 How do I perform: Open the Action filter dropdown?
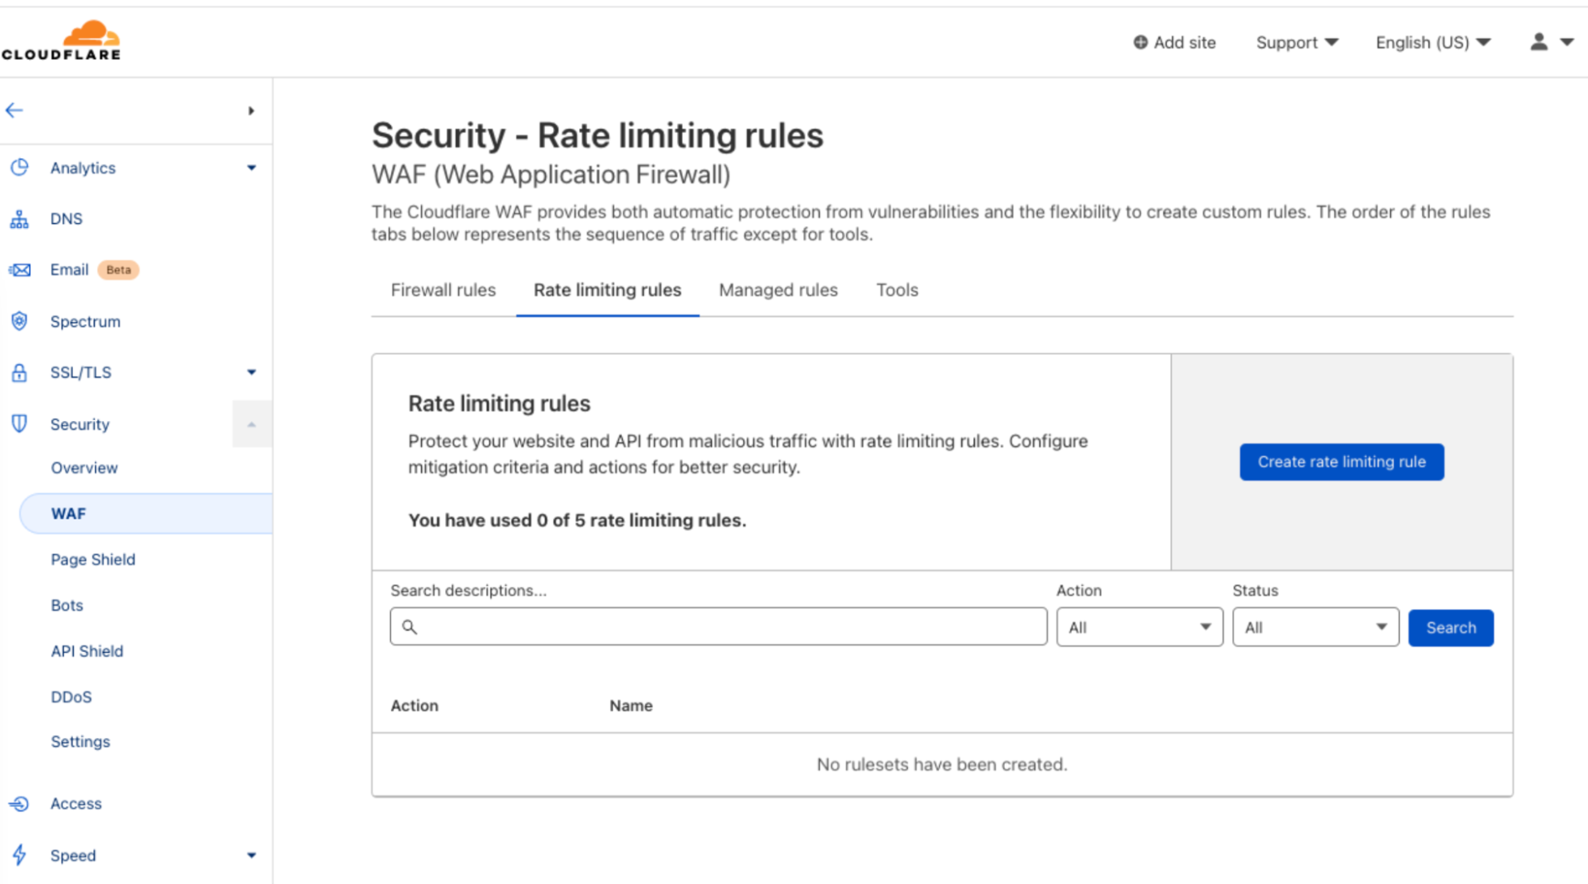pos(1139,627)
